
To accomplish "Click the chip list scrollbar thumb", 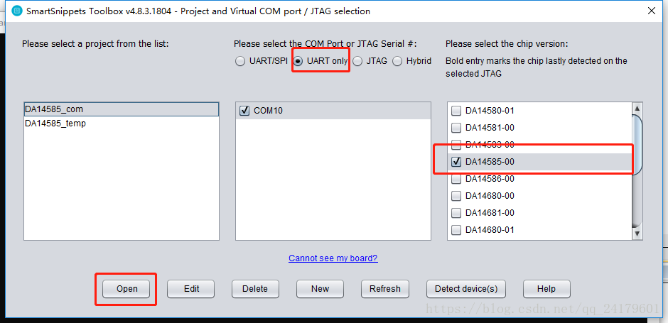I will 637,145.
